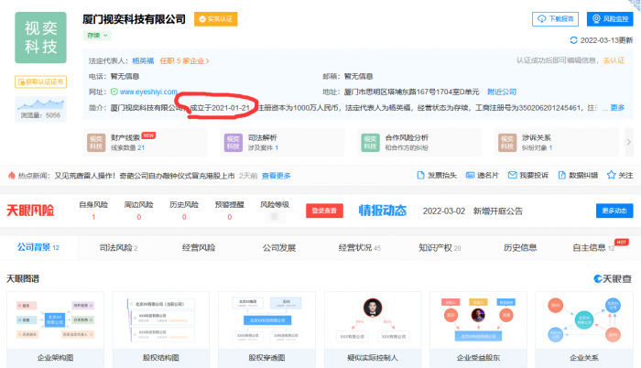Click the 递名片 business card icon
Viewport: 641px width, 368px height.
click(469, 175)
